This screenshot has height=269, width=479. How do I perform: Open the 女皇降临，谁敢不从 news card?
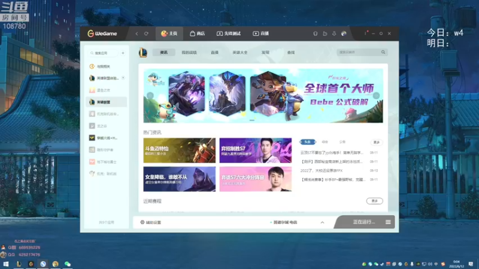179,179
